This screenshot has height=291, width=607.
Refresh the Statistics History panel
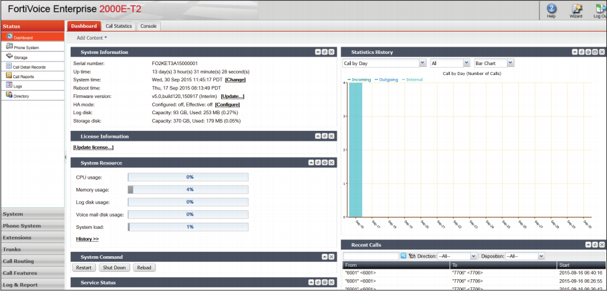coord(582,51)
